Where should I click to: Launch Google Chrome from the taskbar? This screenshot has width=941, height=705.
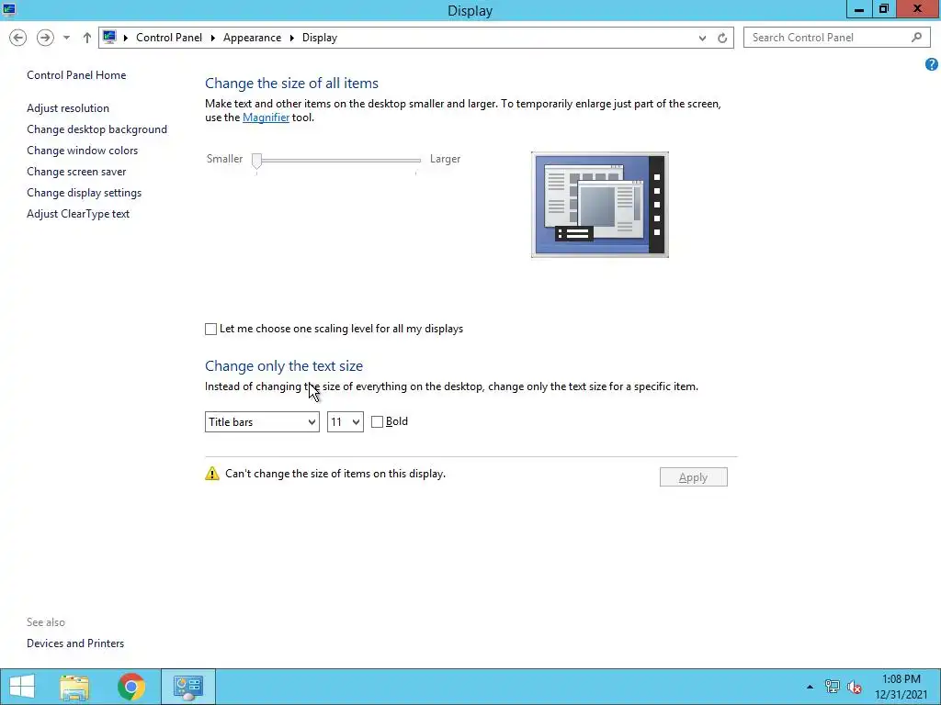131,687
